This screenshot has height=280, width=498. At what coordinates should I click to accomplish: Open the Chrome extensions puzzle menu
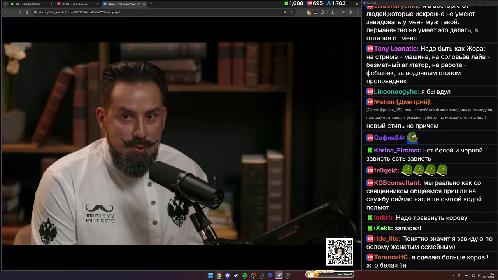[x=322, y=12]
